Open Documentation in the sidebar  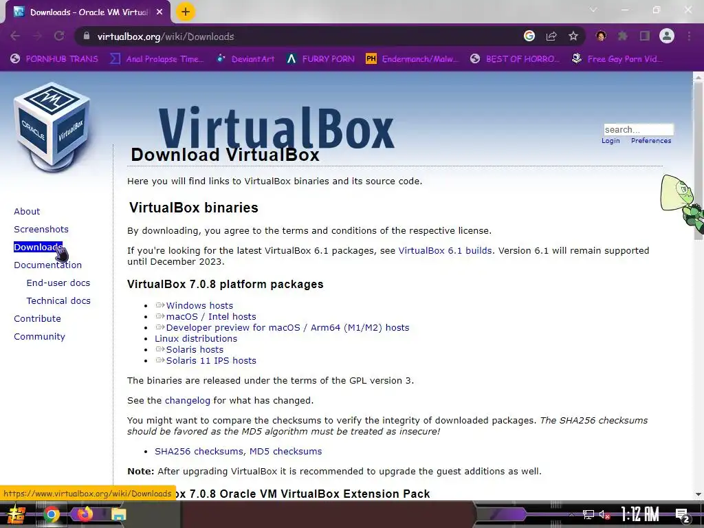click(x=48, y=265)
